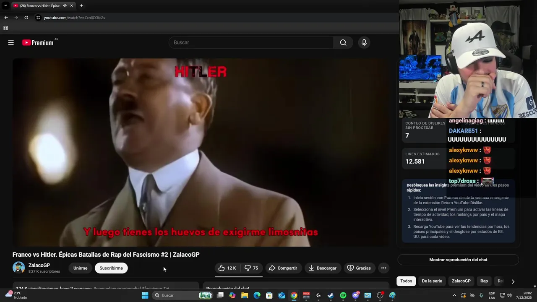Open the weather widget 23°C Nublado

(17, 295)
